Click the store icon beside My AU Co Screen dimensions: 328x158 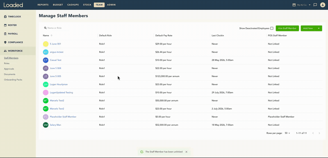[294, 5]
